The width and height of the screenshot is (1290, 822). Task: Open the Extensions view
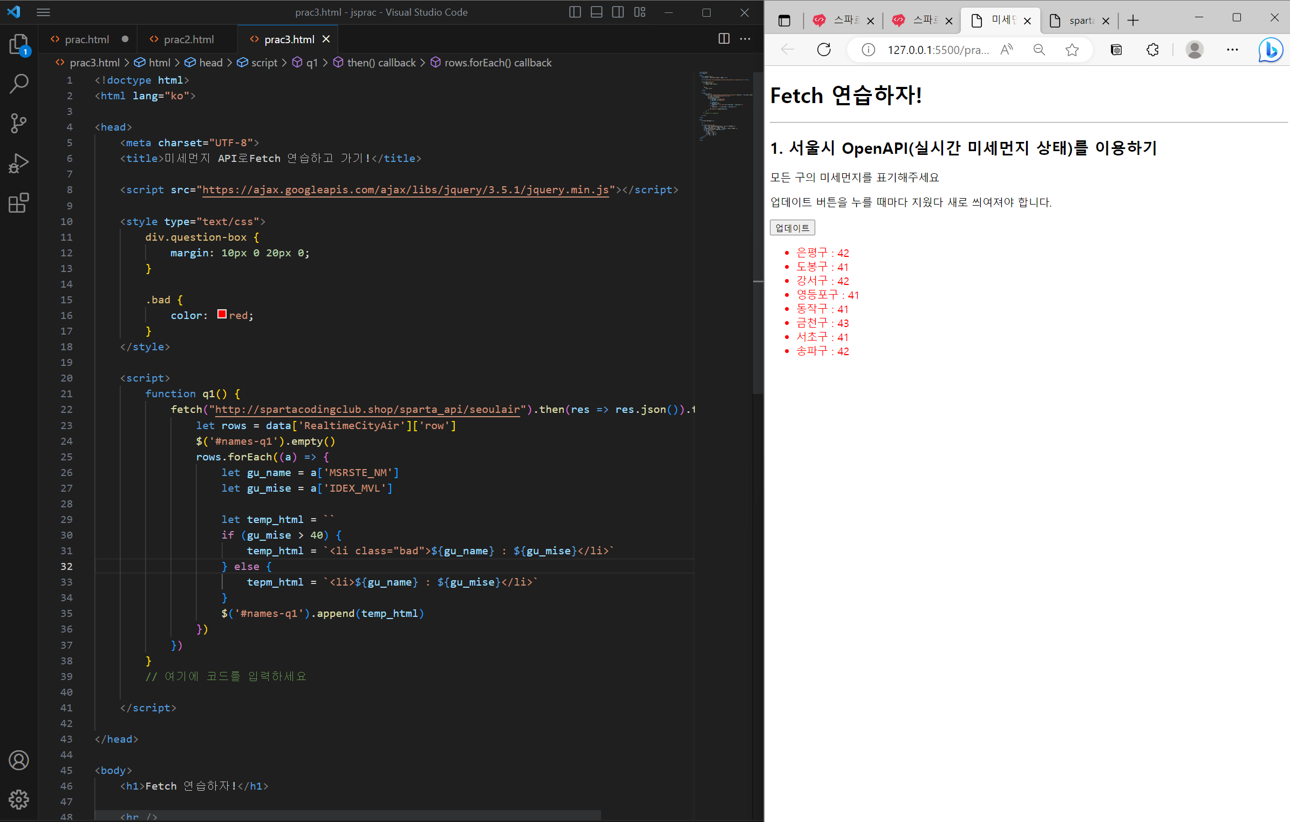pyautogui.click(x=19, y=203)
